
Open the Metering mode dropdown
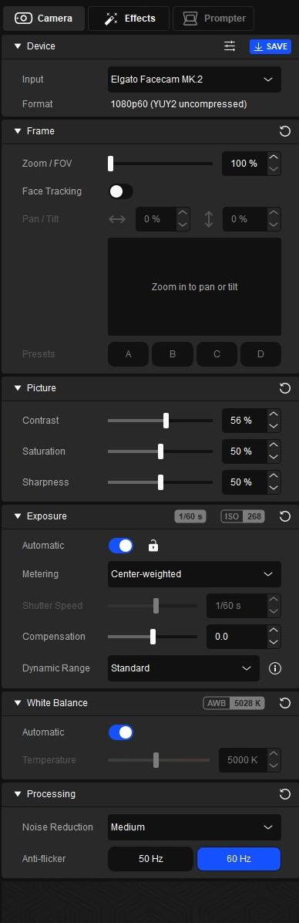click(x=194, y=574)
